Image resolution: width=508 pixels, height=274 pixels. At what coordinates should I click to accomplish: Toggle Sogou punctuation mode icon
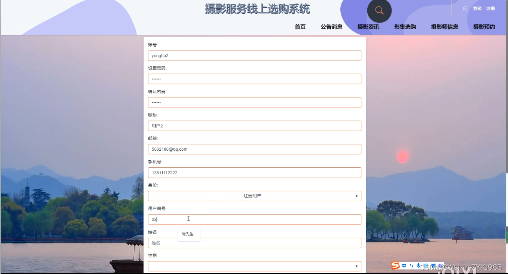pos(411,266)
